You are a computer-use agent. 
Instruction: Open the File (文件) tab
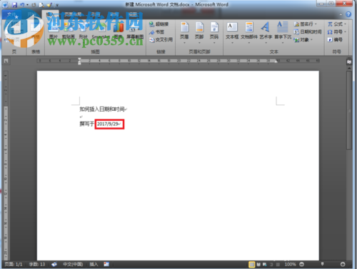coord(11,14)
